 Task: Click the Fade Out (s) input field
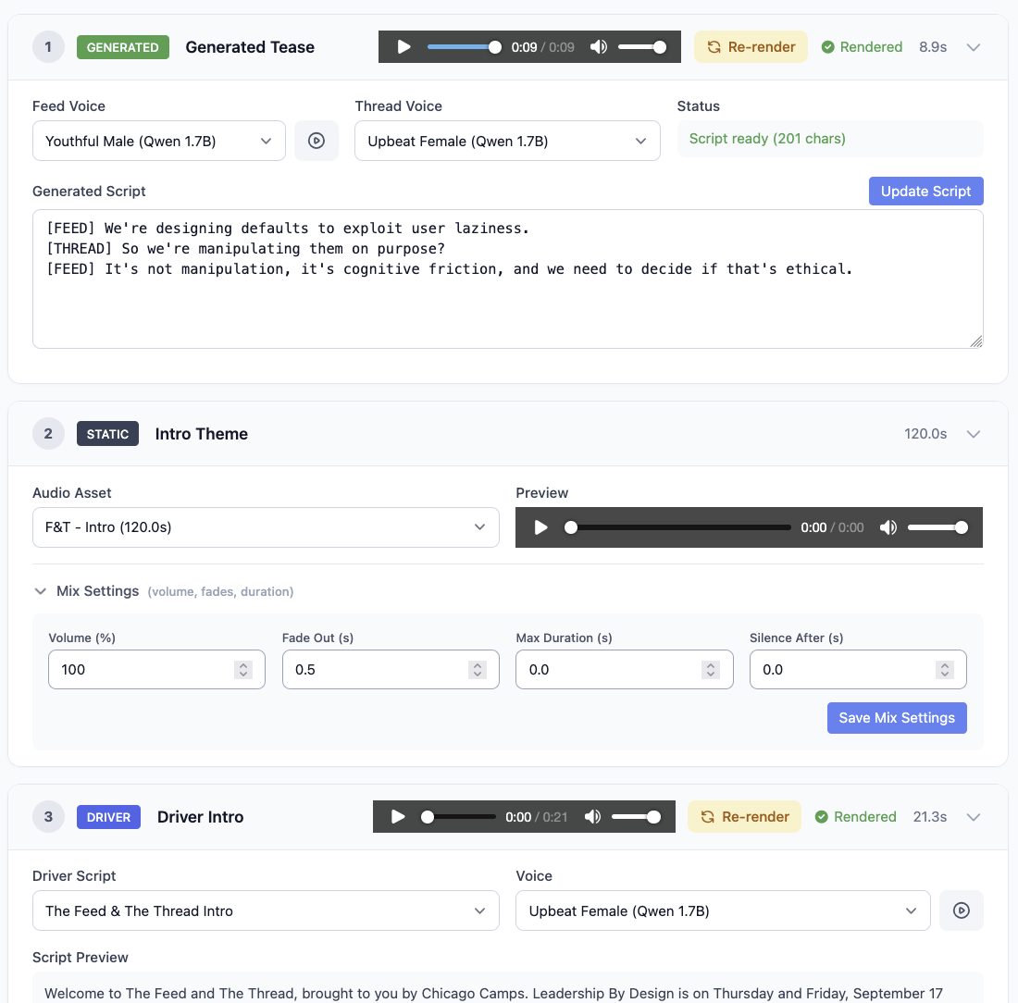tap(391, 669)
